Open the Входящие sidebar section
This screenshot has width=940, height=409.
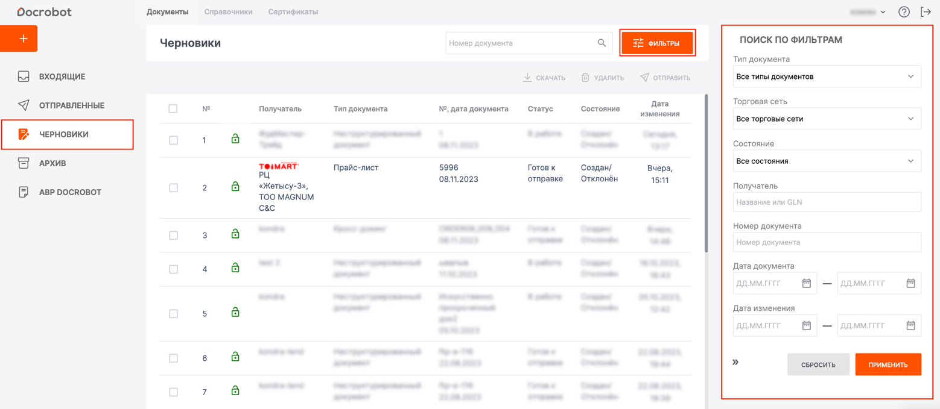pos(62,76)
